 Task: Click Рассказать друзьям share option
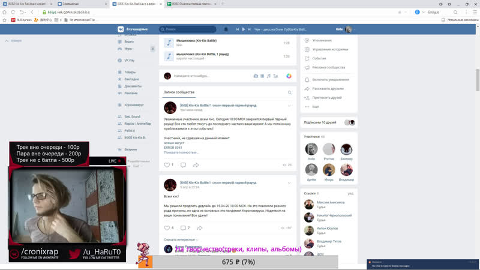point(328,88)
